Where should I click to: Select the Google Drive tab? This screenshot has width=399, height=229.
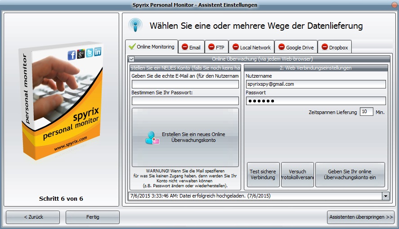coord(296,47)
